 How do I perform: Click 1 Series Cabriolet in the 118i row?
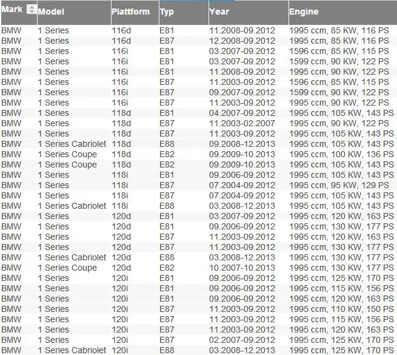[72, 206]
